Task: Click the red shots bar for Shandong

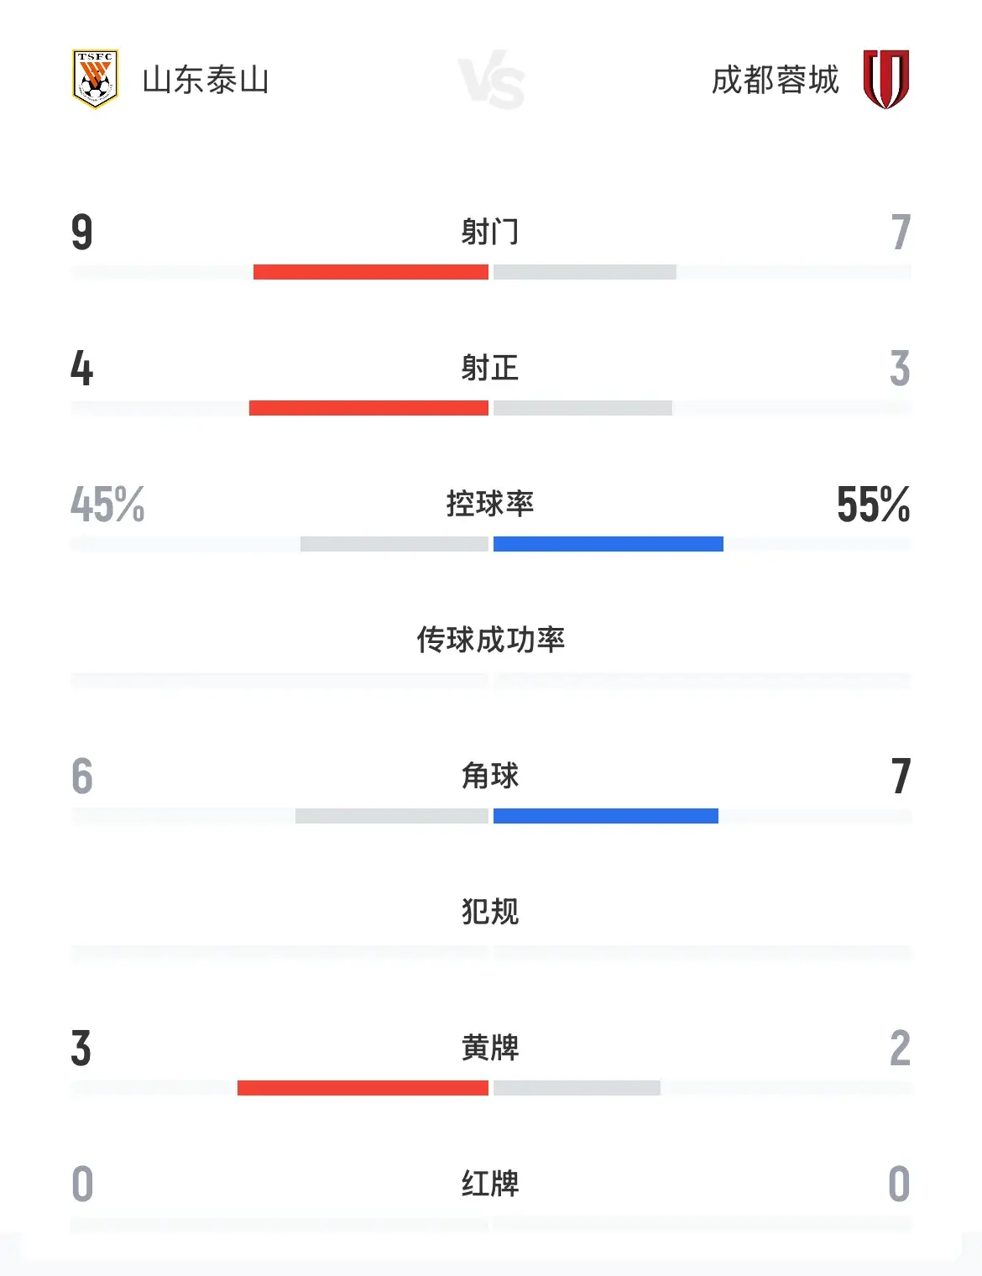Action: 371,272
